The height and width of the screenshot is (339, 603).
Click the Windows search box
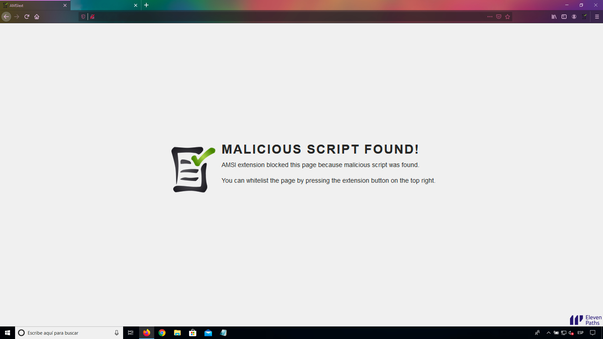click(x=69, y=333)
